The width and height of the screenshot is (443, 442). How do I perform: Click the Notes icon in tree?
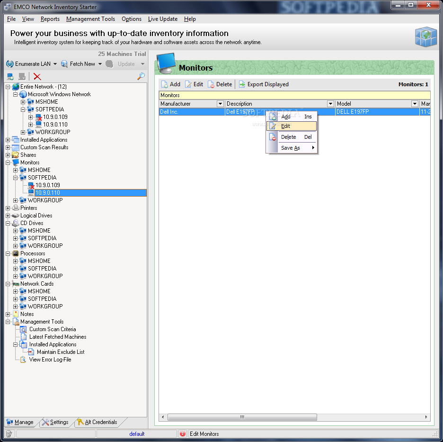coord(16,314)
